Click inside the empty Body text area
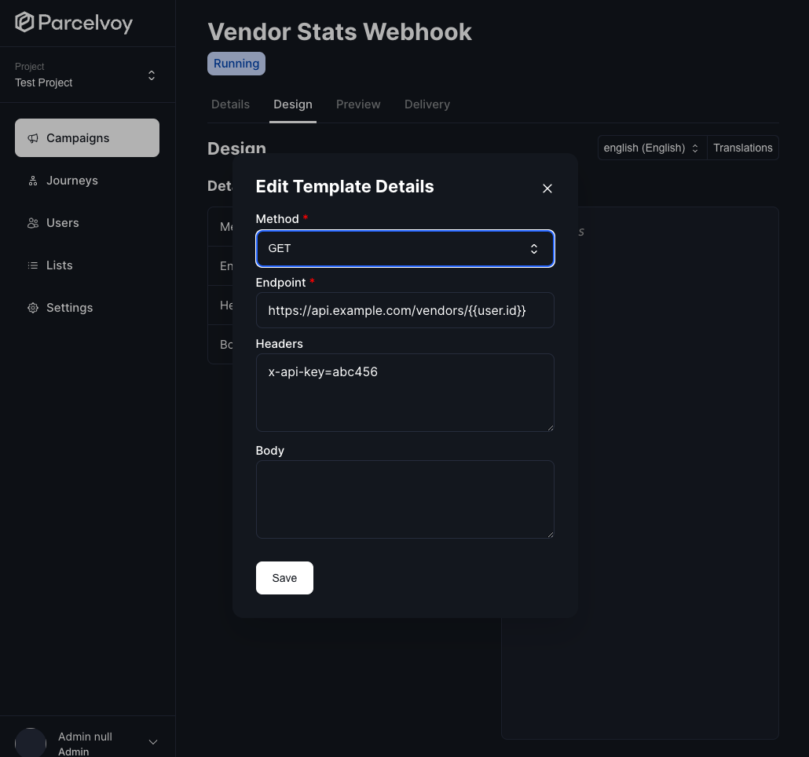The height and width of the screenshot is (757, 809). click(404, 499)
